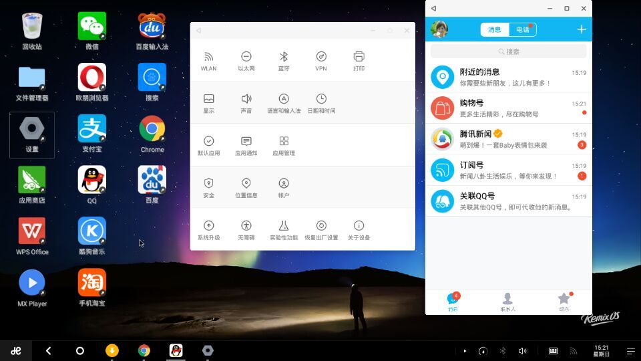Open Taobao (手机淘宝) desktop icon
Viewport: 641px width, 361px height.
(x=92, y=287)
